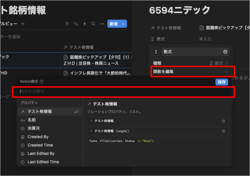
Task: Open the dropdown arrow next to 新規
Action: 124,24
